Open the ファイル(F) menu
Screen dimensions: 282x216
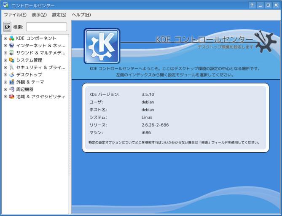(15, 15)
